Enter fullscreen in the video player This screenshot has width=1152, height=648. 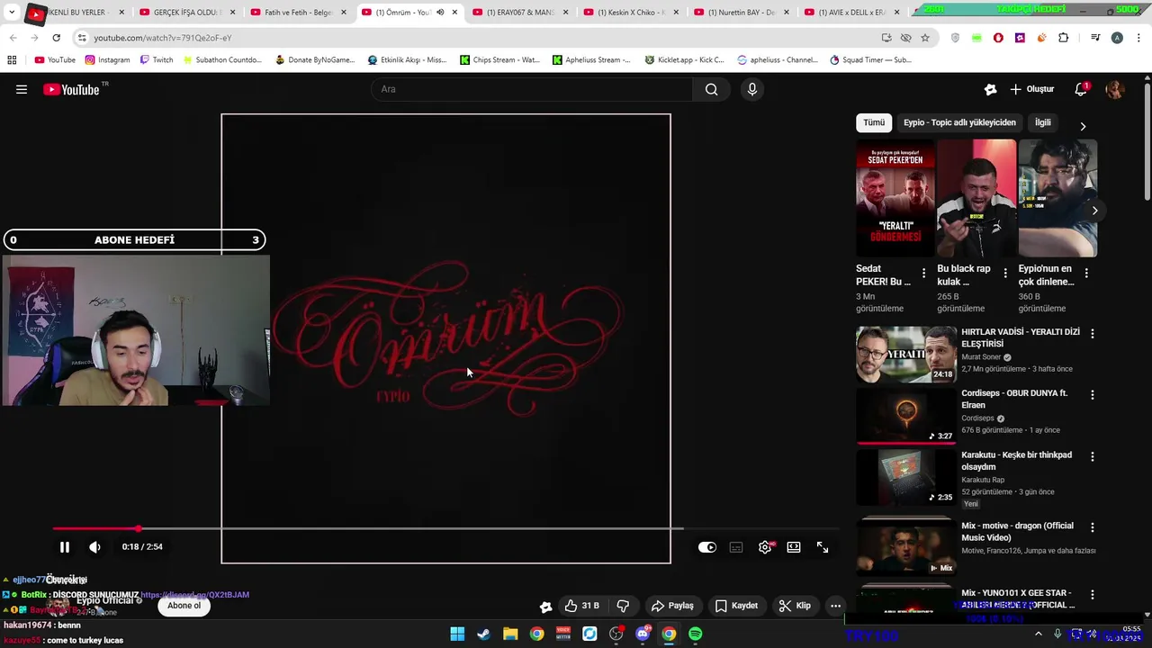click(823, 547)
